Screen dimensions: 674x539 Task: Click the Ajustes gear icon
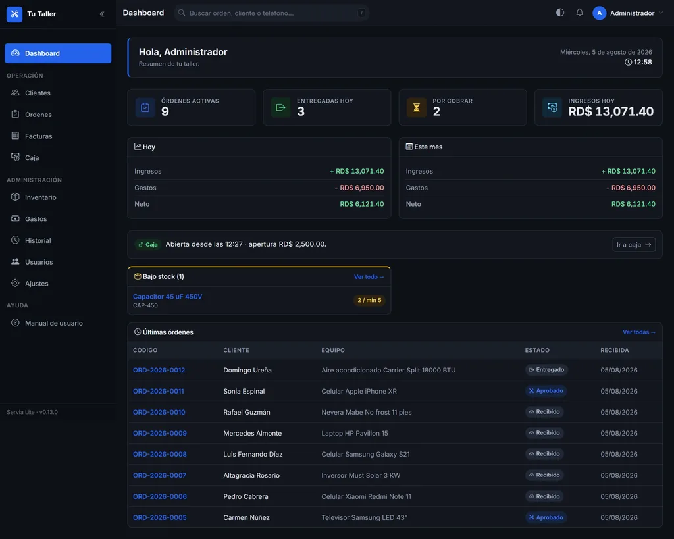click(x=15, y=283)
